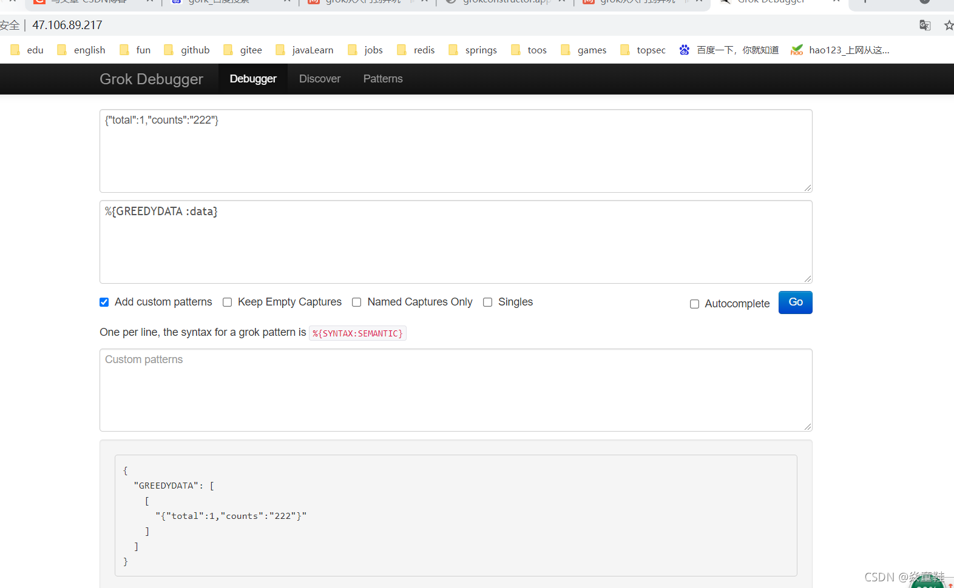This screenshot has height=588, width=954.
Task: Enable Named Captures Only checkbox
Action: pos(357,302)
